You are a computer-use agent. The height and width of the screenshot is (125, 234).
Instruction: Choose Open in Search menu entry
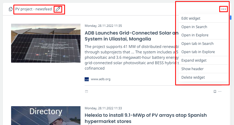click(194, 27)
